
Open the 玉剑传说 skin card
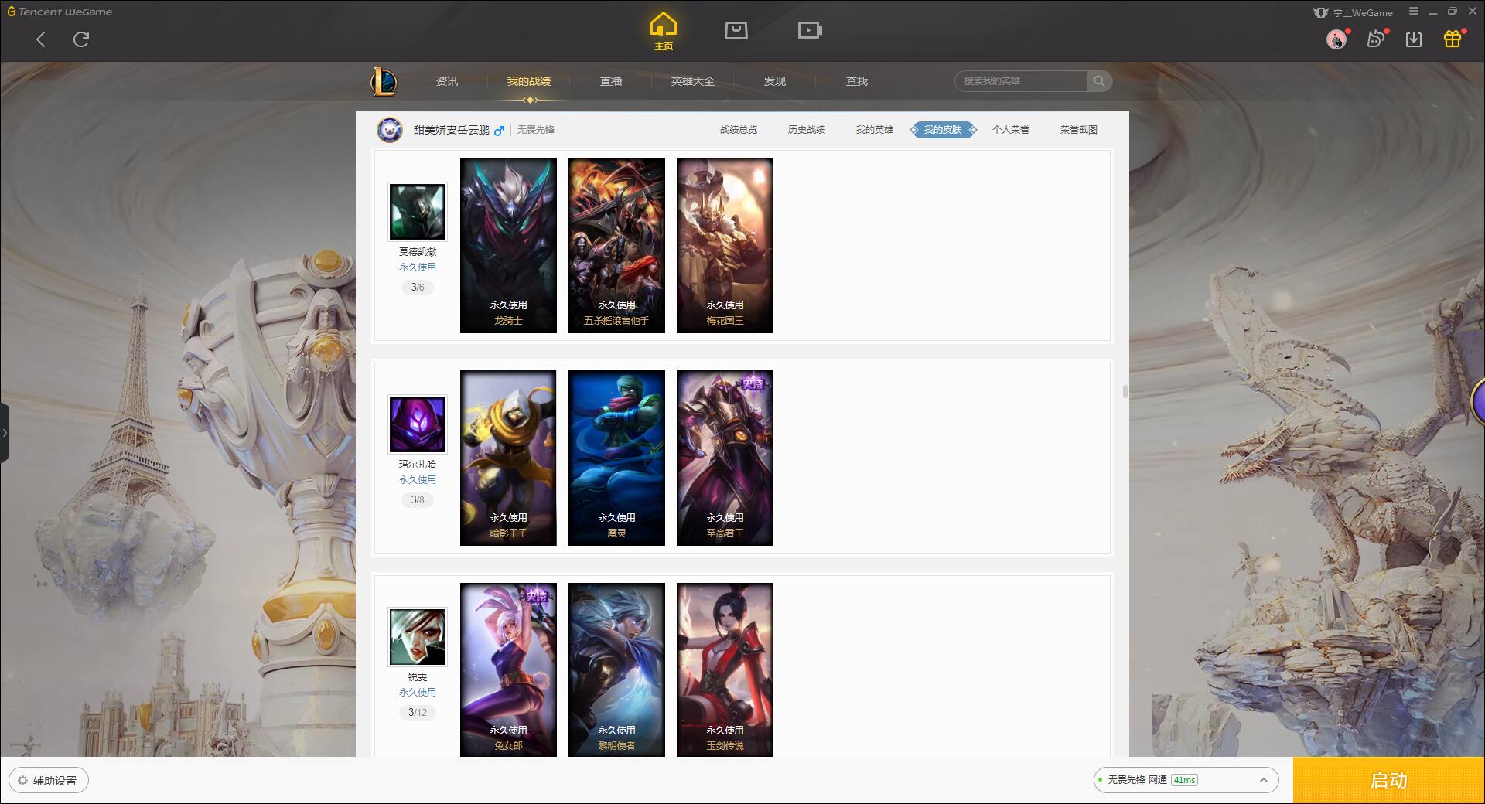[x=725, y=669]
